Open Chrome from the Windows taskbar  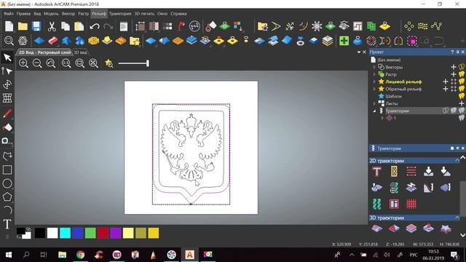80,255
